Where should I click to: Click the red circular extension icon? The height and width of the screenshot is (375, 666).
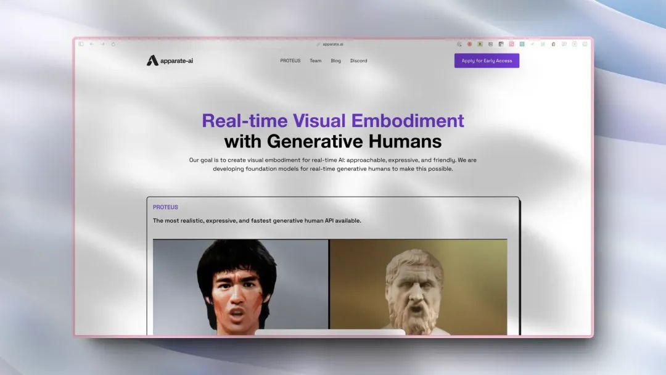point(469,44)
